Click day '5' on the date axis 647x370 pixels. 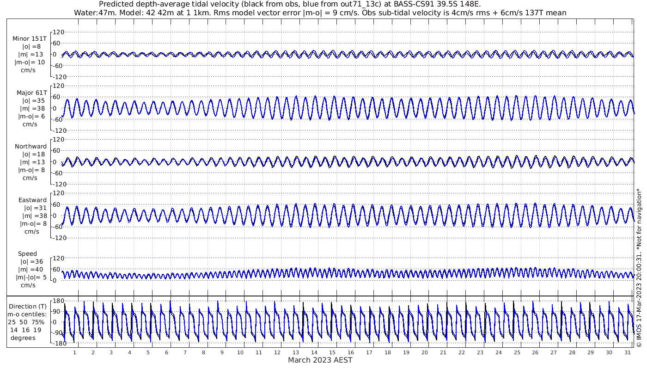[148, 352]
